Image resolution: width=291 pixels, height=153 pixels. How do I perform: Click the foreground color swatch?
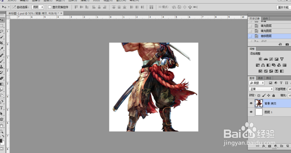click(x=1, y=141)
